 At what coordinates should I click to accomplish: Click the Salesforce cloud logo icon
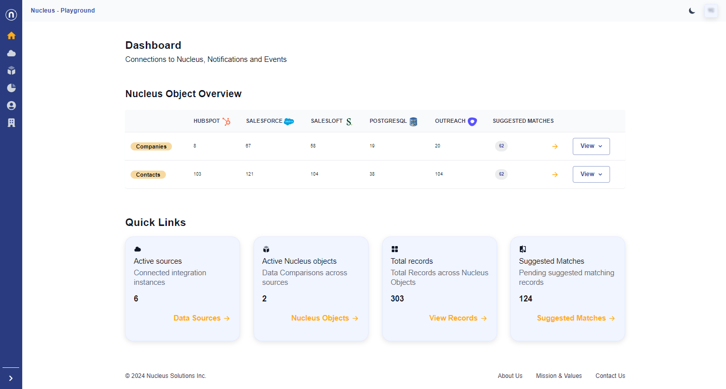tap(289, 121)
